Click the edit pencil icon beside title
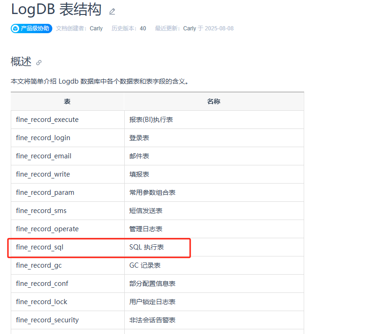Viewport: 392px width, 334px height. 112,12
